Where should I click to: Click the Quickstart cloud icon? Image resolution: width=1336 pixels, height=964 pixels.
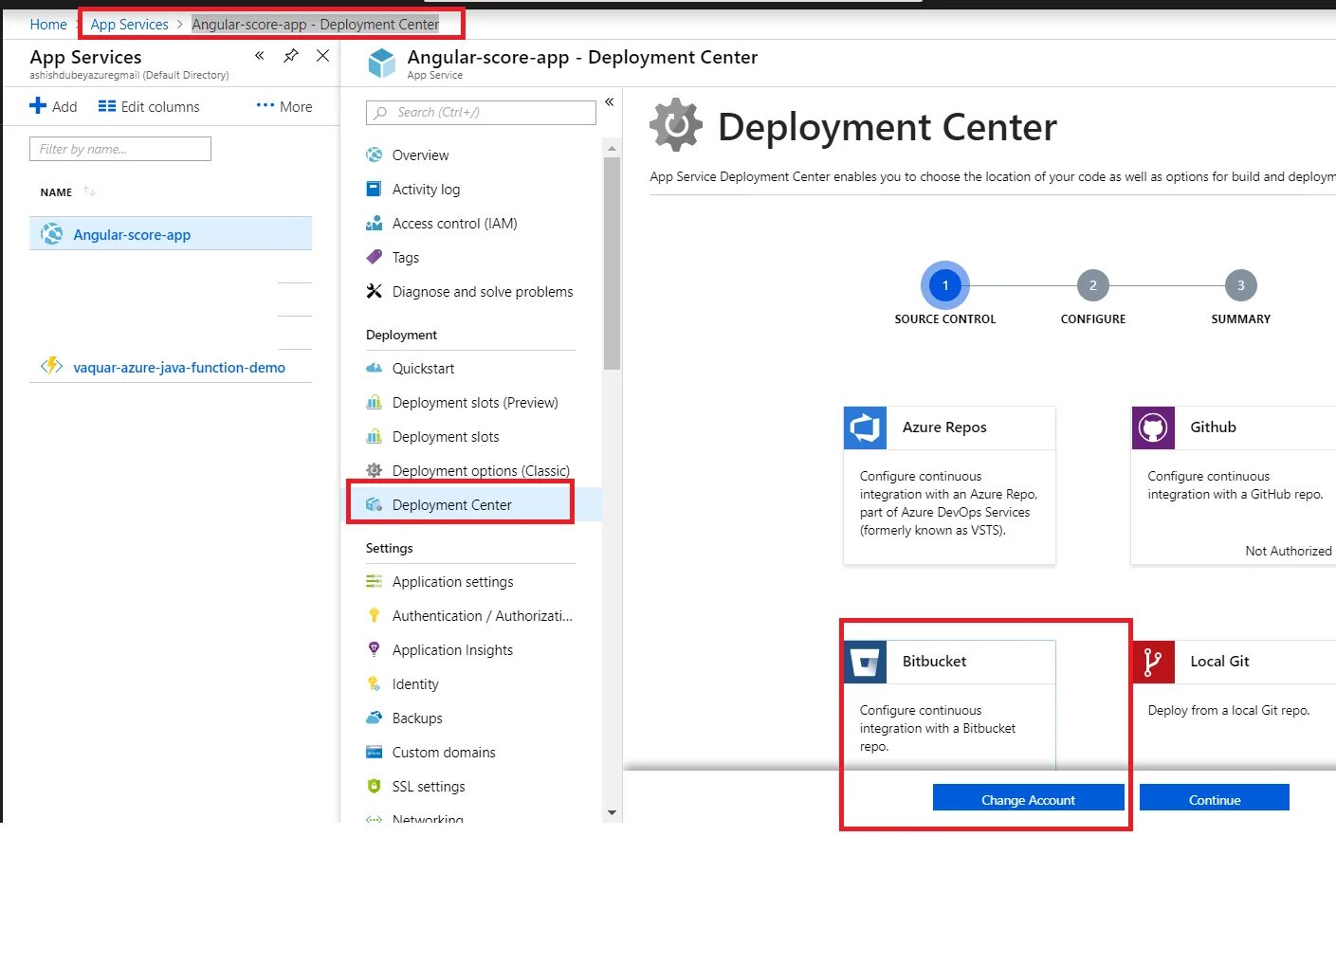(x=375, y=368)
